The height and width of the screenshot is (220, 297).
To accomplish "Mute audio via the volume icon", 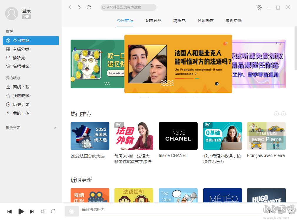I will pos(43,211).
